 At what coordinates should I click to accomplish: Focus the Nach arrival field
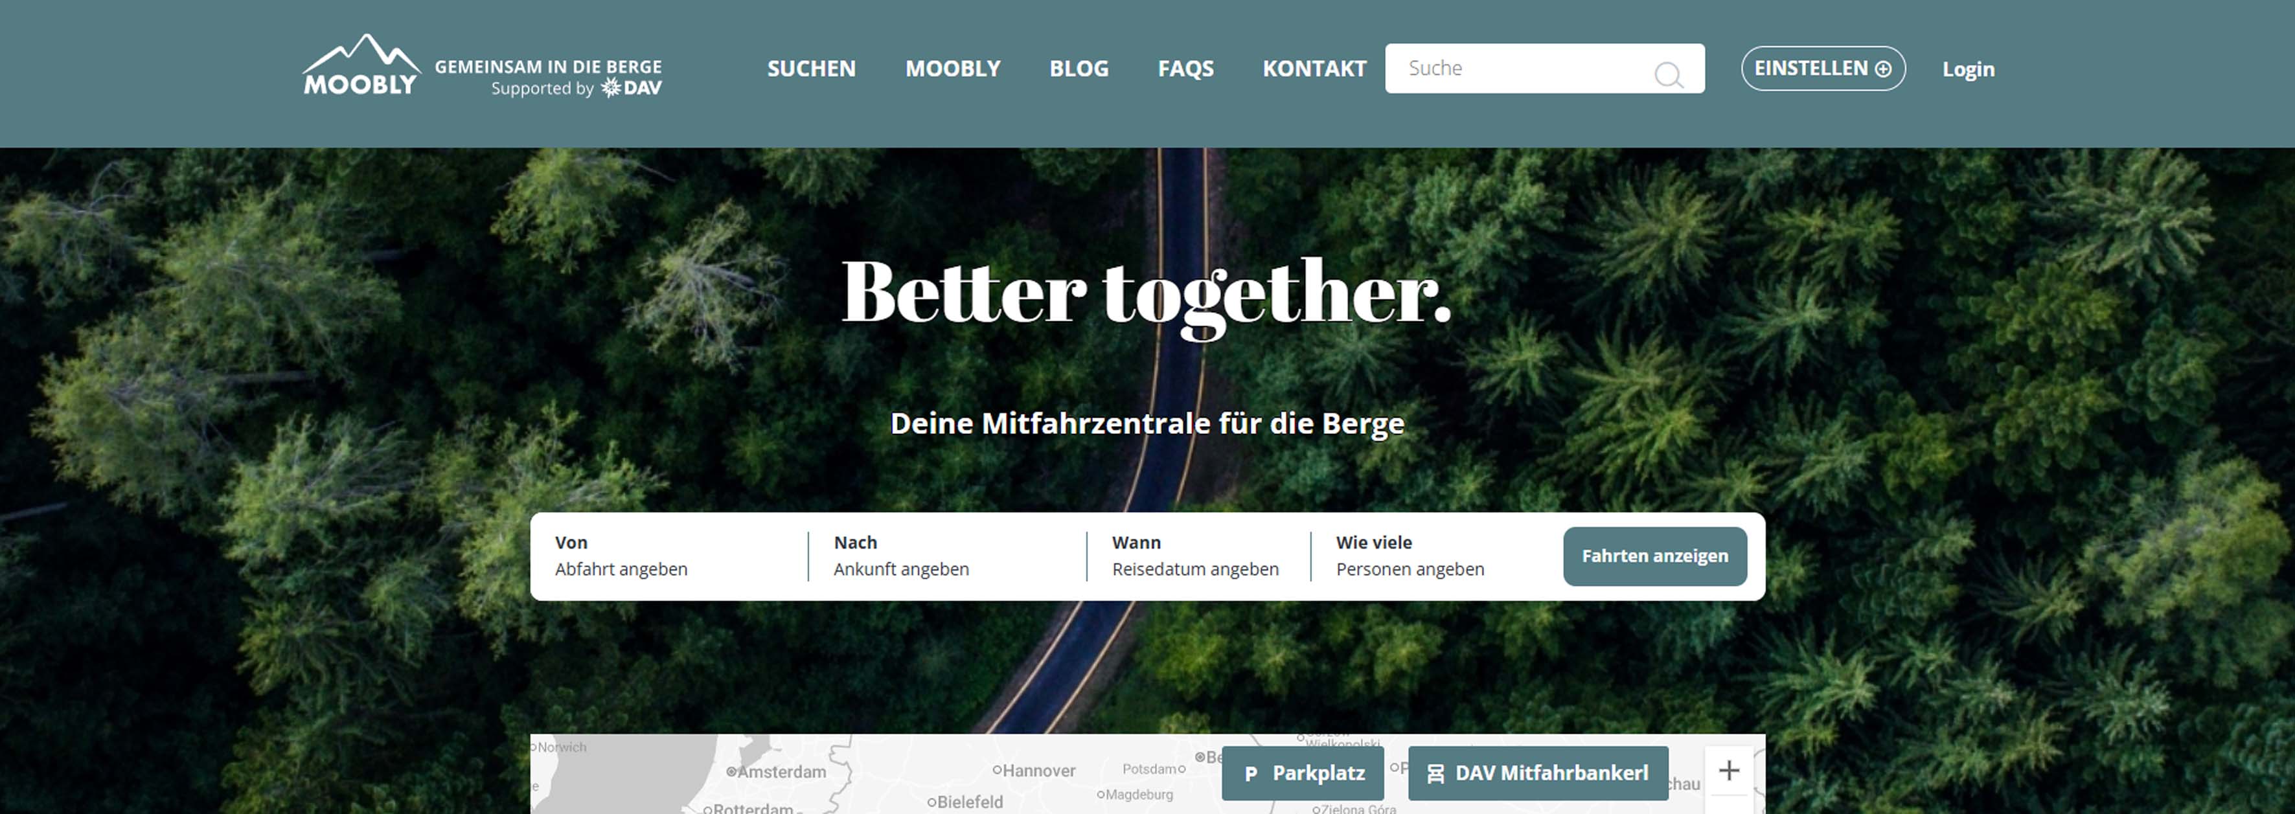tap(948, 556)
